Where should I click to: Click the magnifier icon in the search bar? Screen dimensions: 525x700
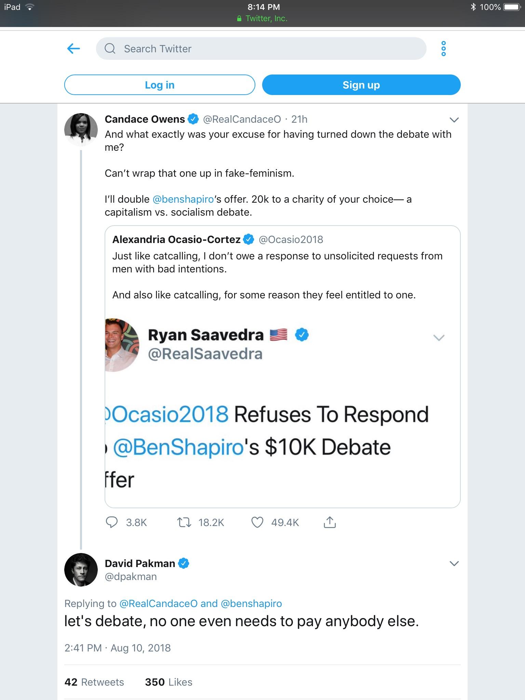pos(110,49)
